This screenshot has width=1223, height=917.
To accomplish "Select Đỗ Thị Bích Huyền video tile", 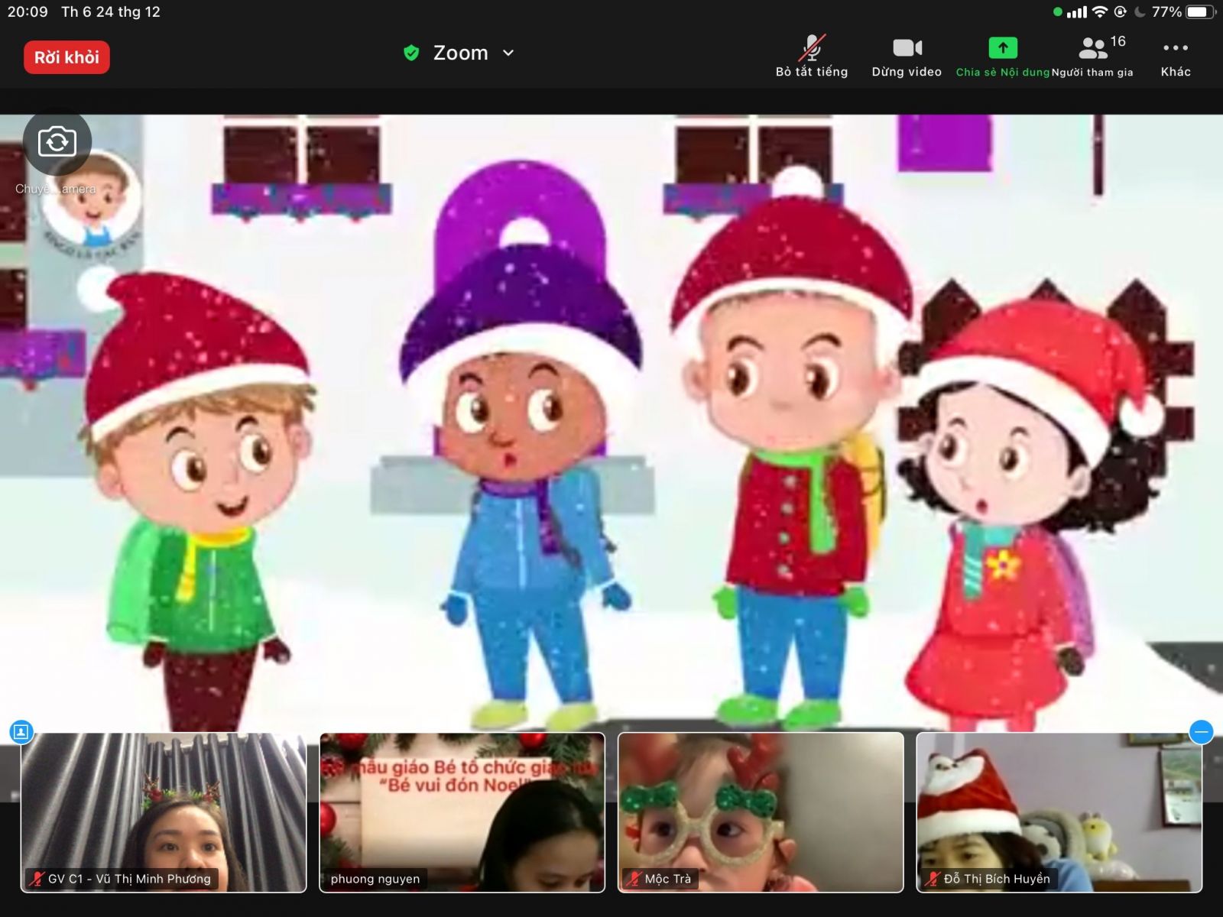I will coord(1059,812).
